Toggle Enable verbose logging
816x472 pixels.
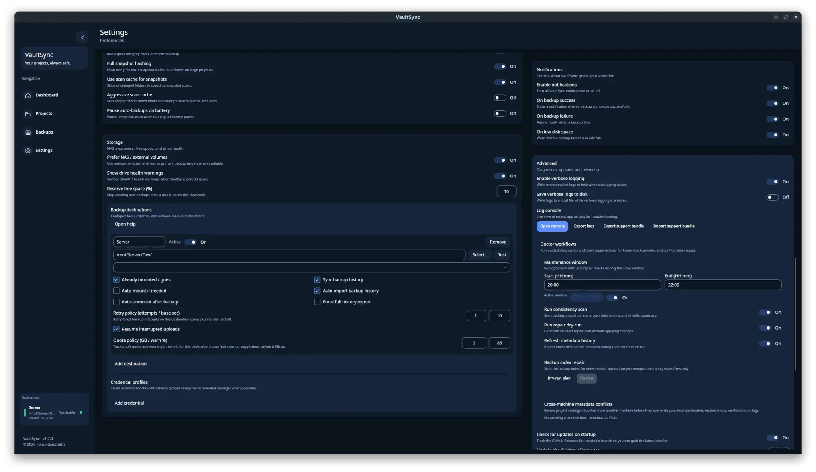[772, 181]
